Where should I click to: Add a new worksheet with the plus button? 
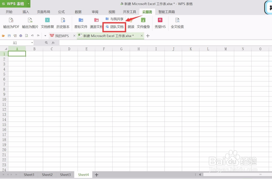(x=96, y=175)
